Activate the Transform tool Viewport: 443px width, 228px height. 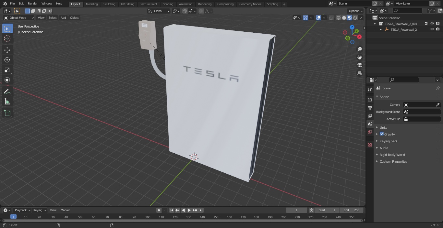point(7,80)
